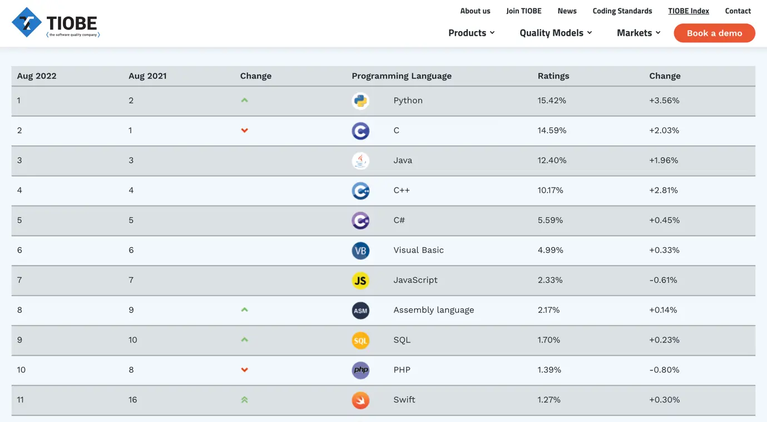Click the green up arrow for Python
The height and width of the screenshot is (422, 767).
point(244,101)
